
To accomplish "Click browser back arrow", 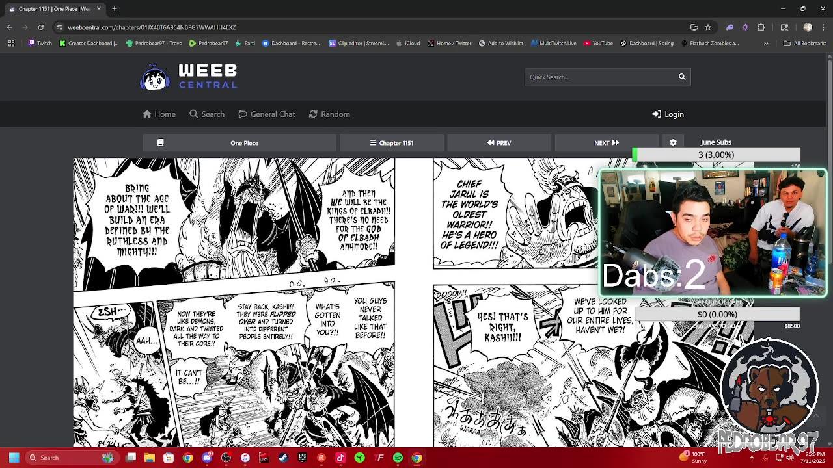I will (10, 27).
